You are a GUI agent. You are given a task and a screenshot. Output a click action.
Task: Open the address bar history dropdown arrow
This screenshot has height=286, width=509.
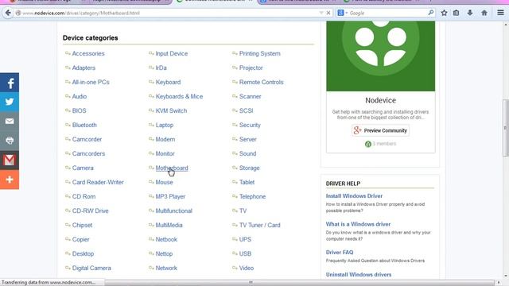[321, 13]
